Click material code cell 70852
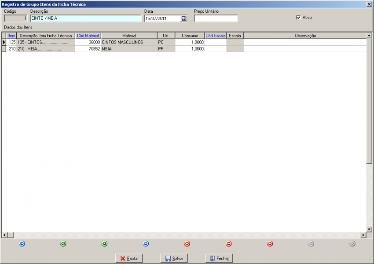 tap(88, 49)
